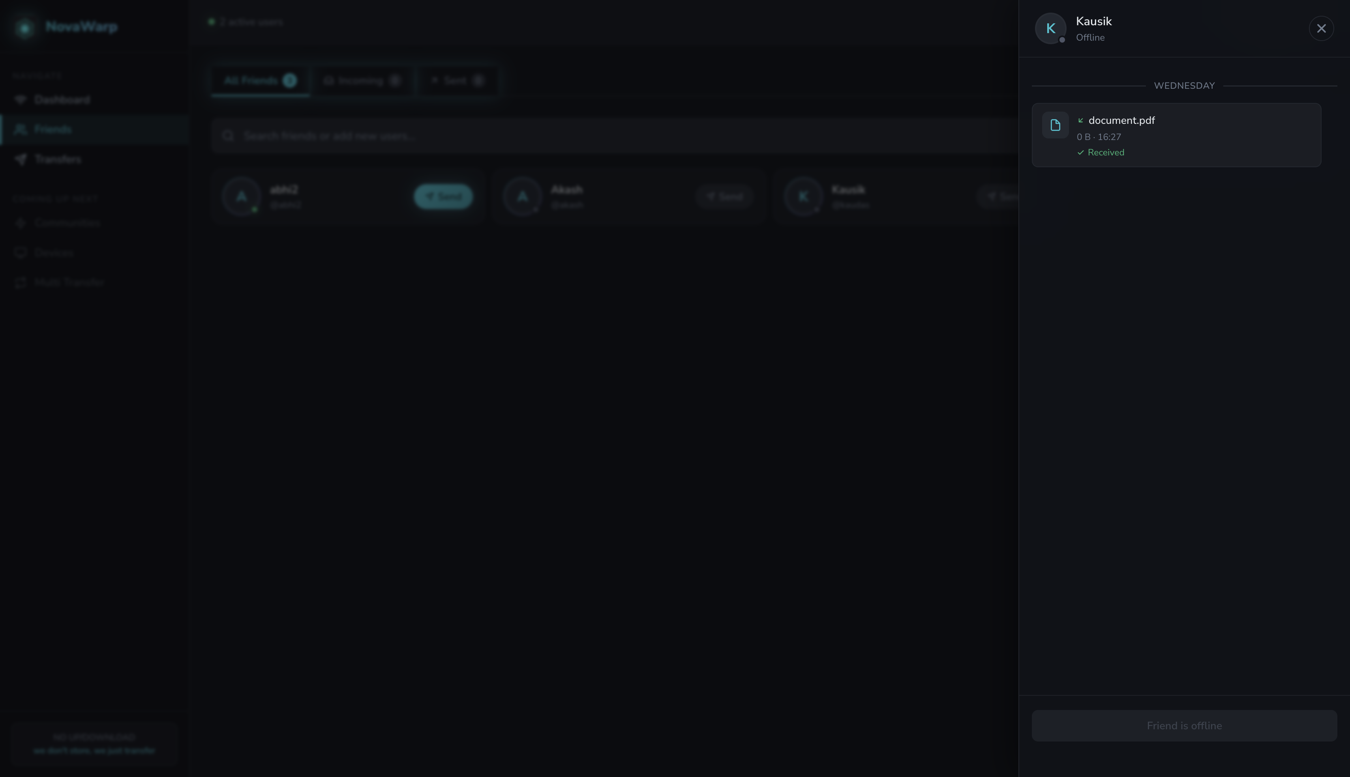Click the WEDNESDAY date separator label
Image resolution: width=1350 pixels, height=777 pixels.
pyautogui.click(x=1184, y=86)
